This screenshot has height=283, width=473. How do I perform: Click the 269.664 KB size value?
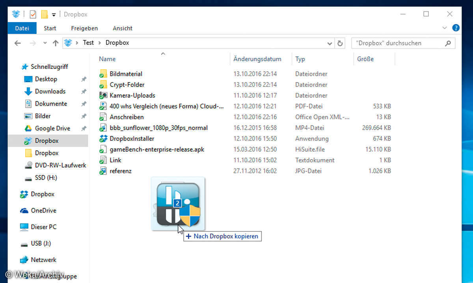(x=376, y=128)
